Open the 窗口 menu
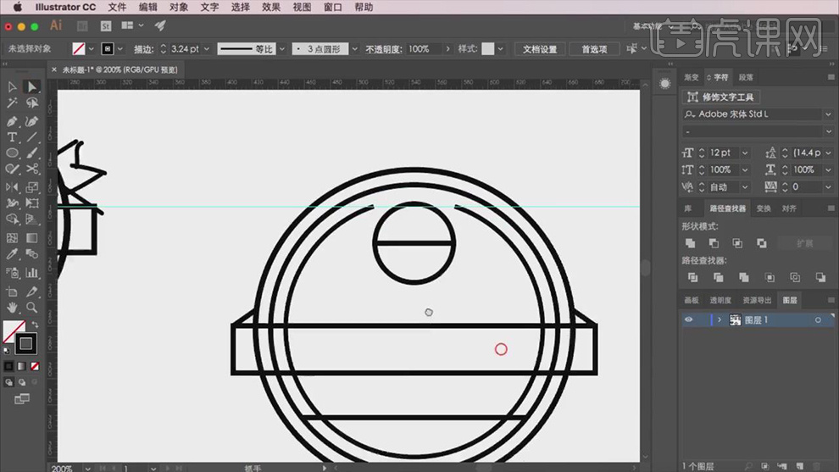 point(333,7)
